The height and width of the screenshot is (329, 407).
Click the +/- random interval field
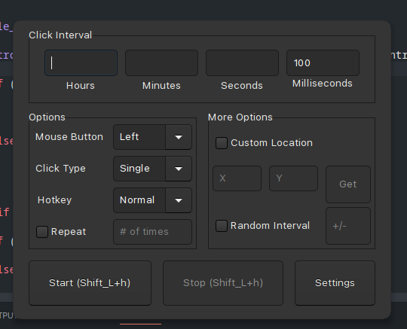click(348, 226)
